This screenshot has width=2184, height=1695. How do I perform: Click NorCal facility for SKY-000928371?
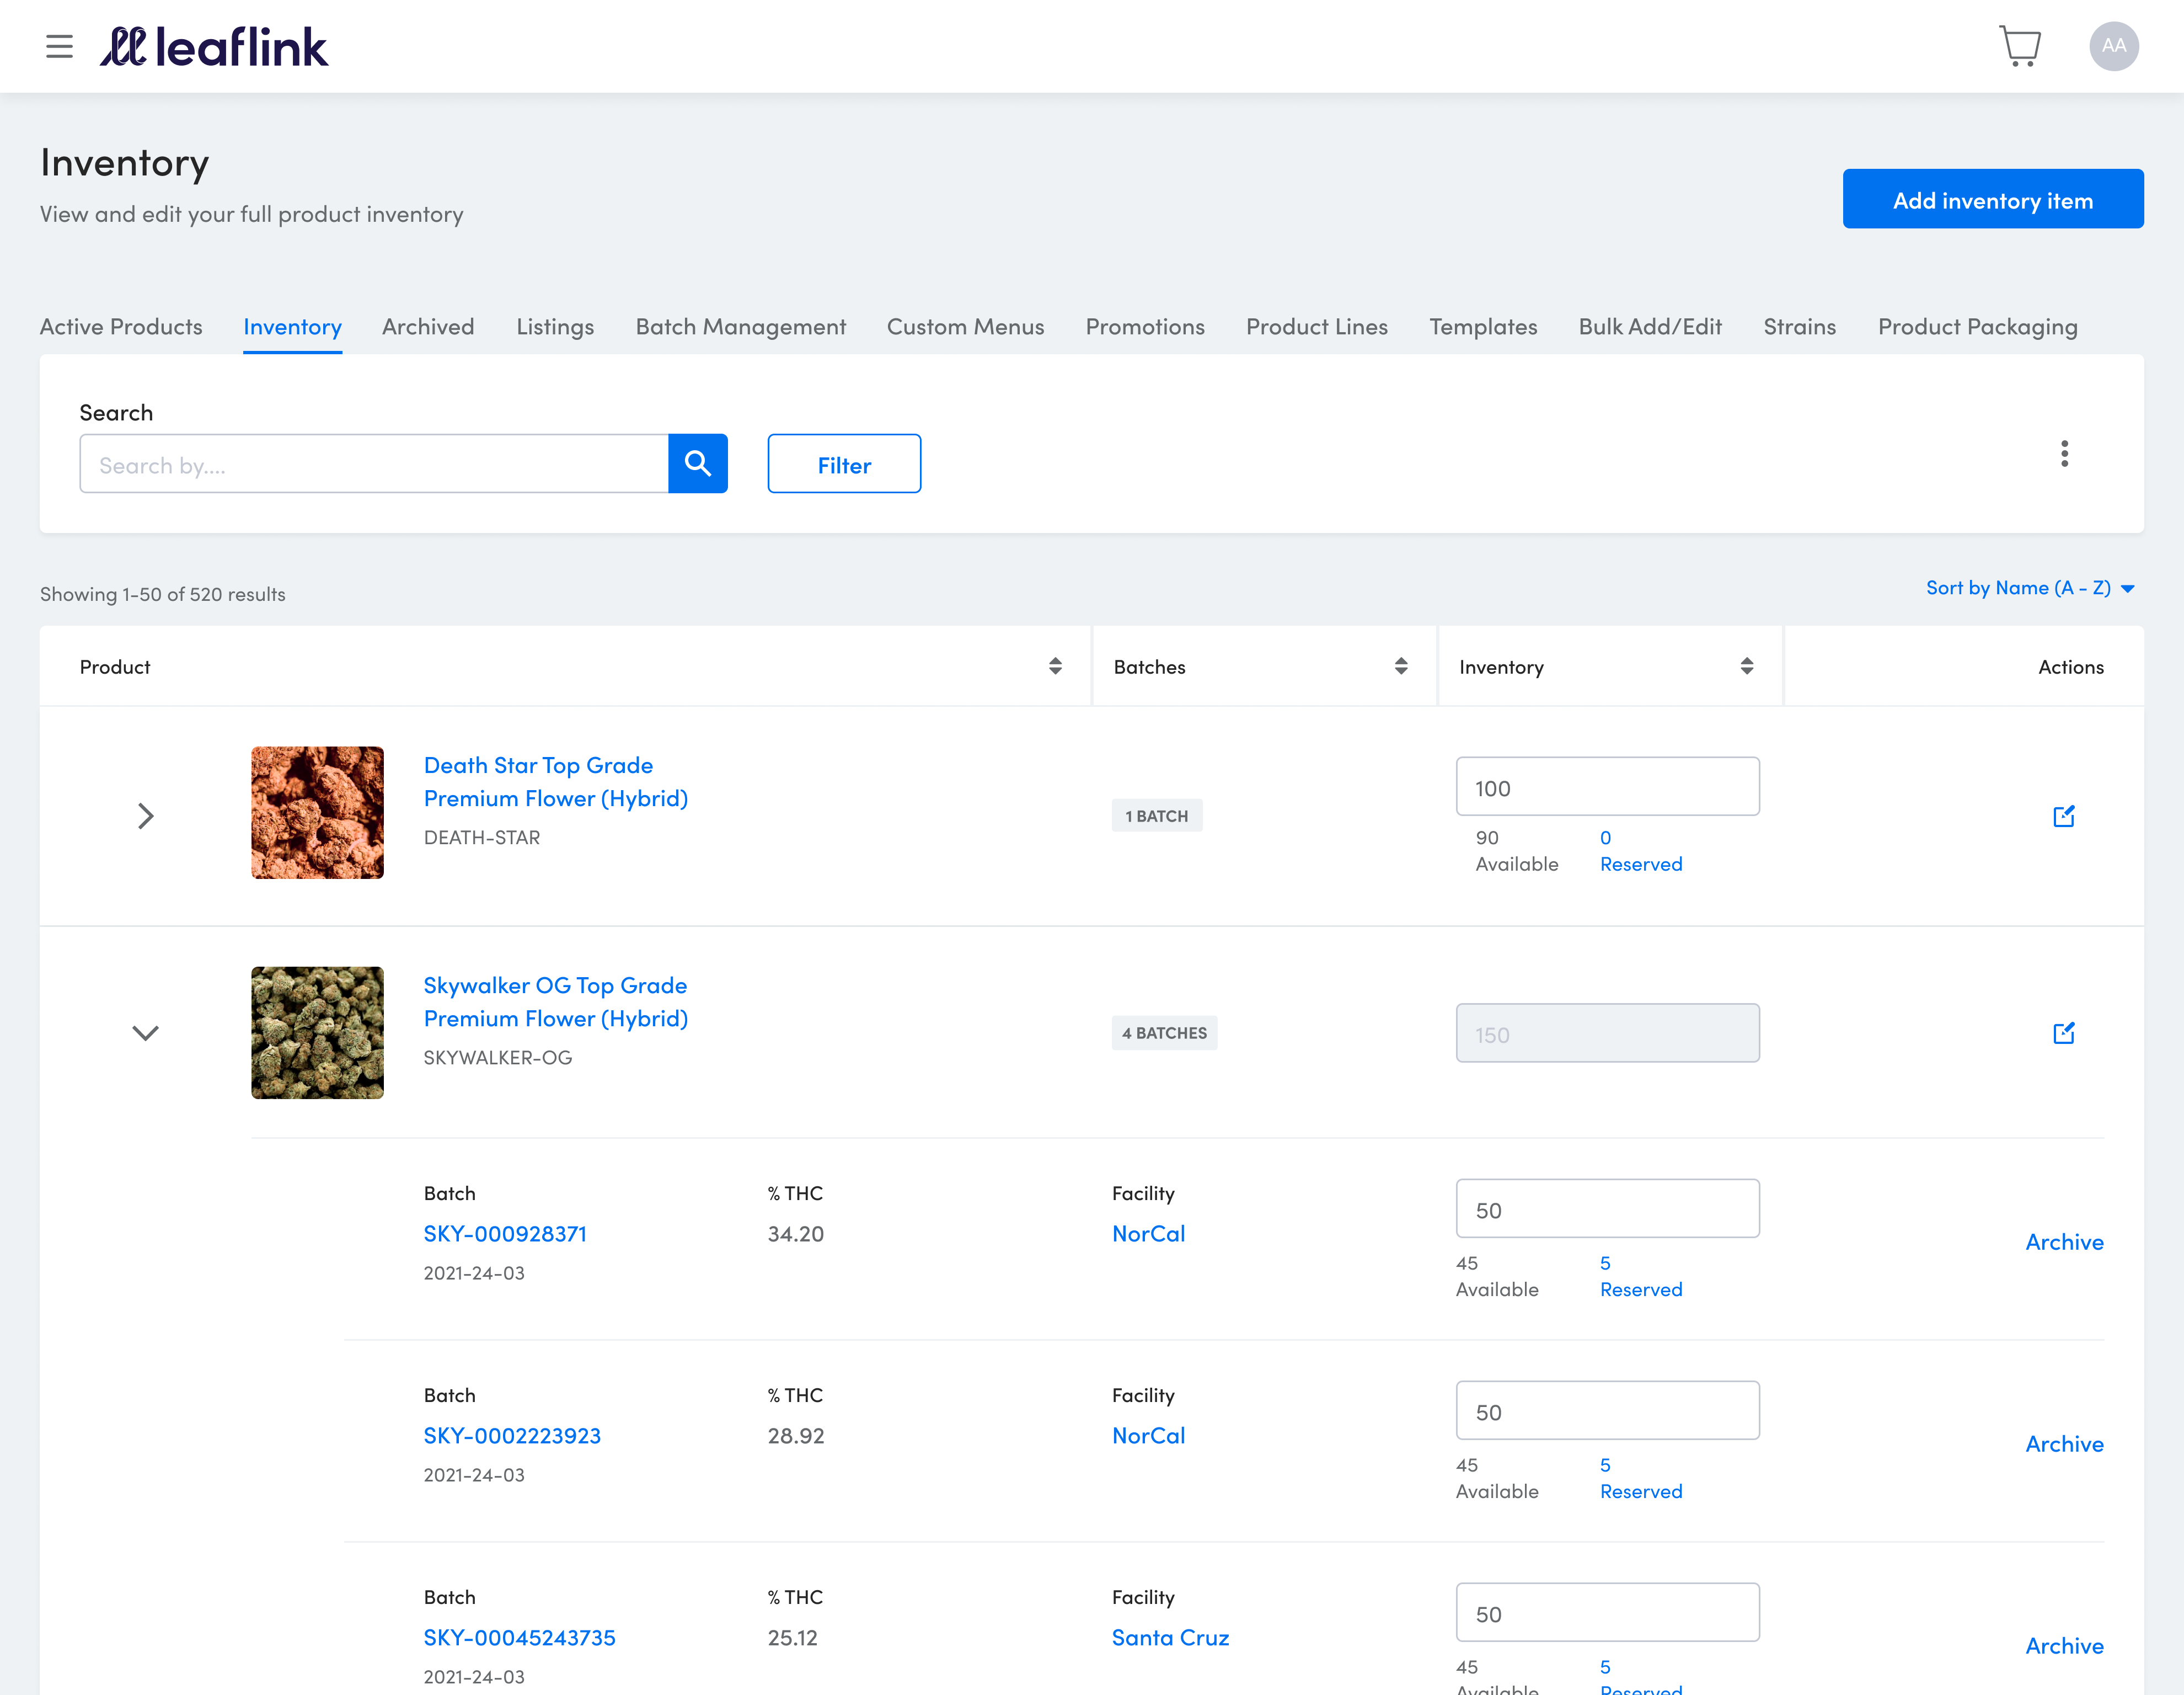click(1148, 1234)
